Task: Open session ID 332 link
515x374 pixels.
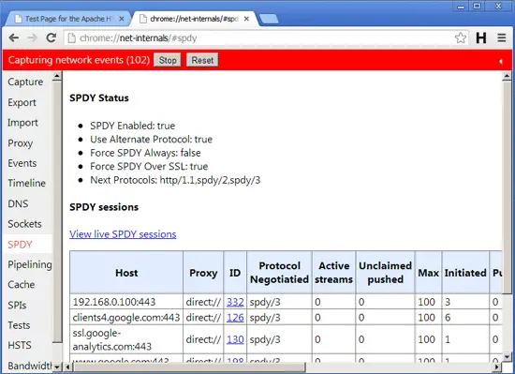Action: [235, 302]
